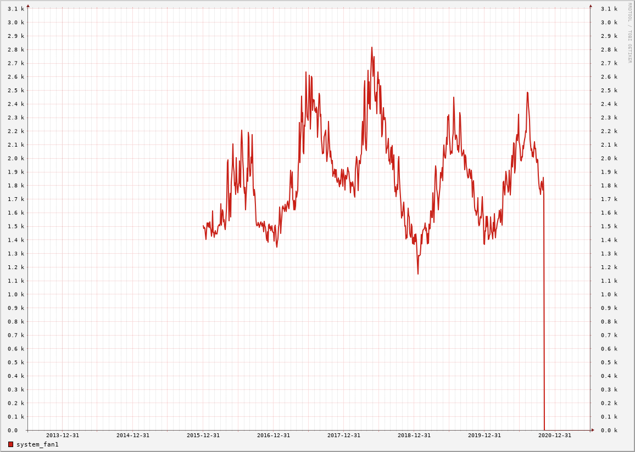This screenshot has height=452, width=635.
Task: Click the 2017-12-31 x-axis label
Action: pyautogui.click(x=343, y=436)
